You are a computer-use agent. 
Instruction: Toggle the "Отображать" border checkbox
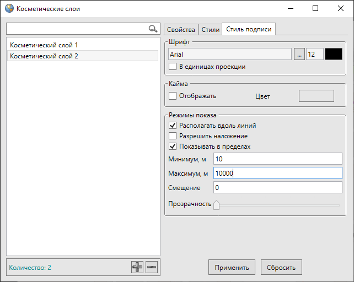[173, 96]
